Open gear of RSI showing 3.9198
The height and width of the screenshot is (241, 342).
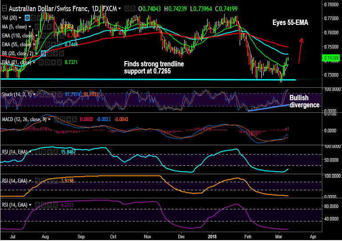(43, 181)
